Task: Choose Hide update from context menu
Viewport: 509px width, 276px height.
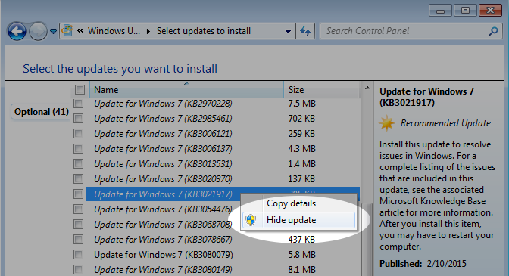Action: [298, 220]
